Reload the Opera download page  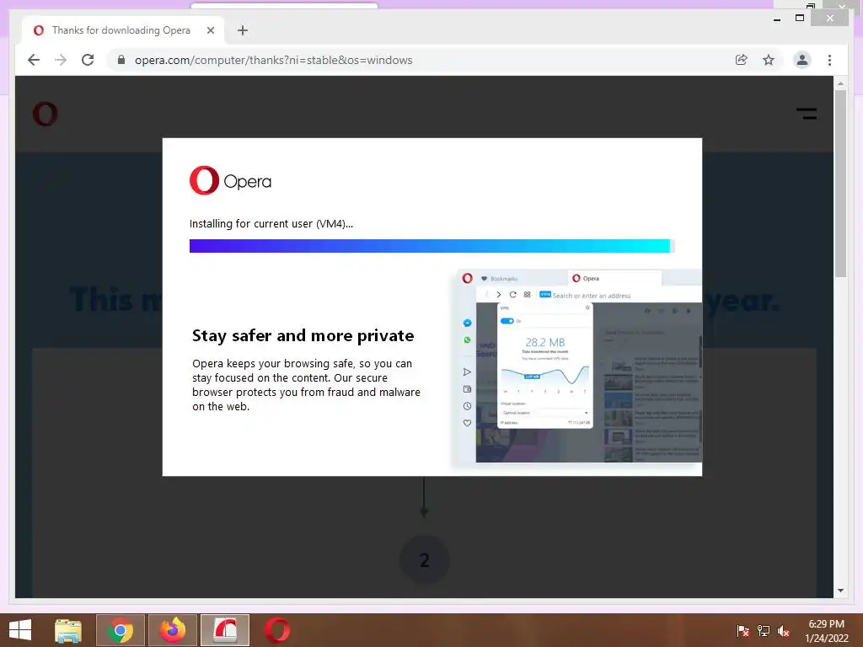(88, 60)
